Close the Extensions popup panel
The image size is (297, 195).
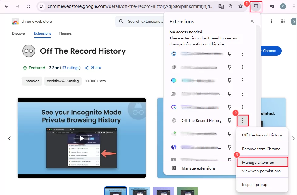(252, 21)
